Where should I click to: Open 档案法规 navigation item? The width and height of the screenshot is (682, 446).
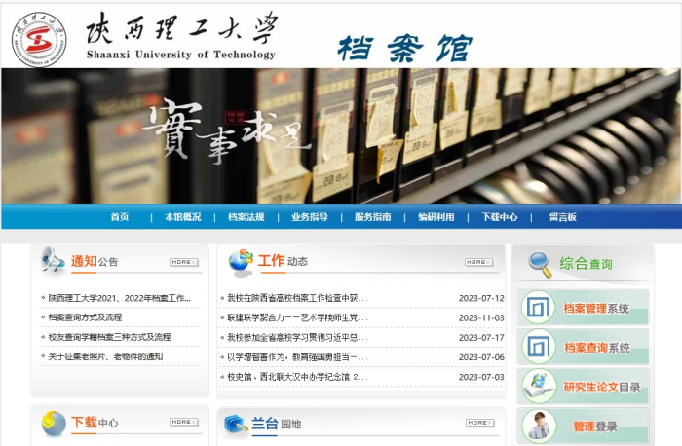(246, 217)
